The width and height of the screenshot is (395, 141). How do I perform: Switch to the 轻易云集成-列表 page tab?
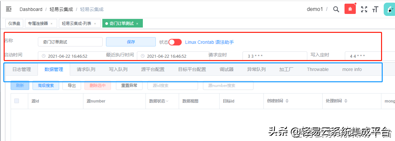click(77, 24)
